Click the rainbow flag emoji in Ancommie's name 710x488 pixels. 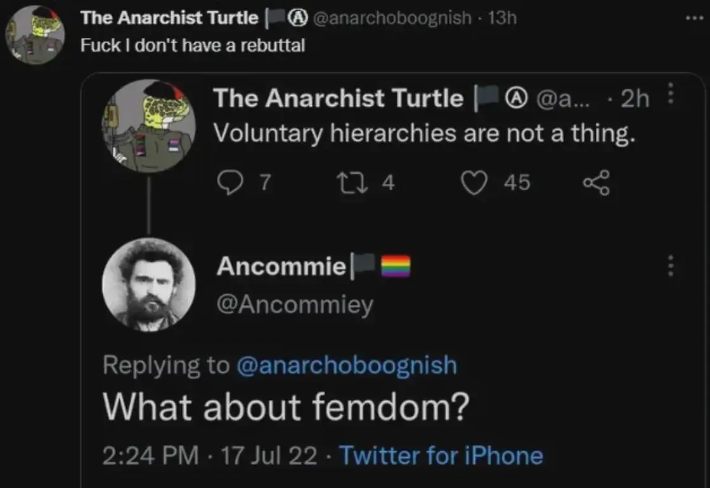(x=395, y=267)
